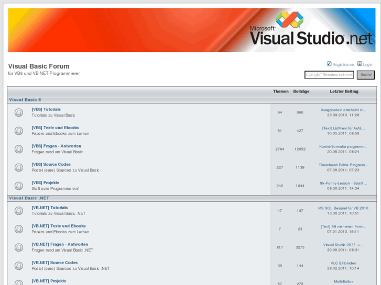The width and height of the screenshot is (381, 285).
Task: Open the Visual Basic Forum title link
Action: pyautogui.click(x=39, y=66)
